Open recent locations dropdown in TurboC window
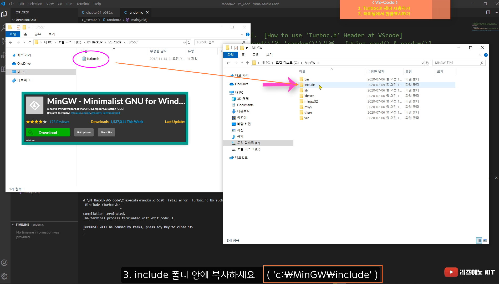This screenshot has width=499, height=284. 24,42
